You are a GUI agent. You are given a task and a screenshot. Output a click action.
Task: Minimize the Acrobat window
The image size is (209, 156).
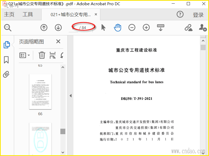point(173,4)
